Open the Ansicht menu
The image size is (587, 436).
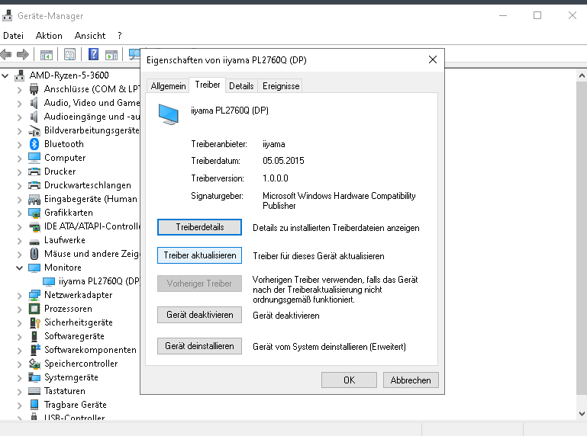click(90, 36)
